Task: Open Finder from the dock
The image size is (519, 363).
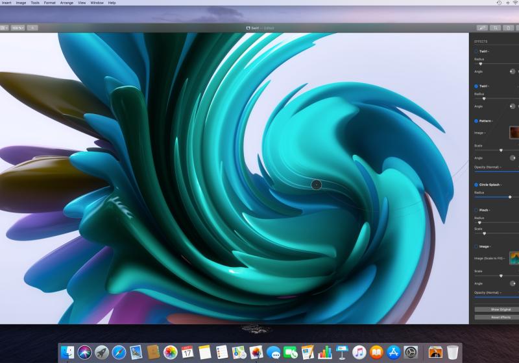Action: [67, 353]
